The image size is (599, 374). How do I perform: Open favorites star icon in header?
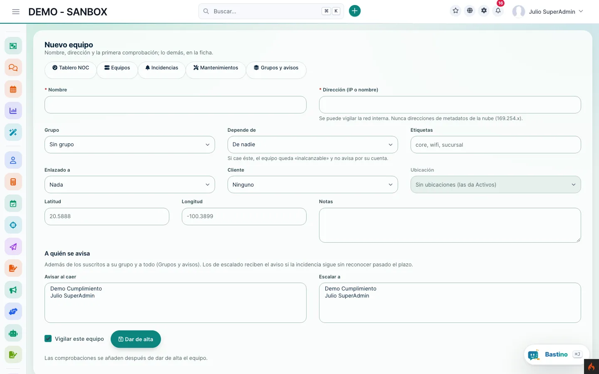[455, 11]
